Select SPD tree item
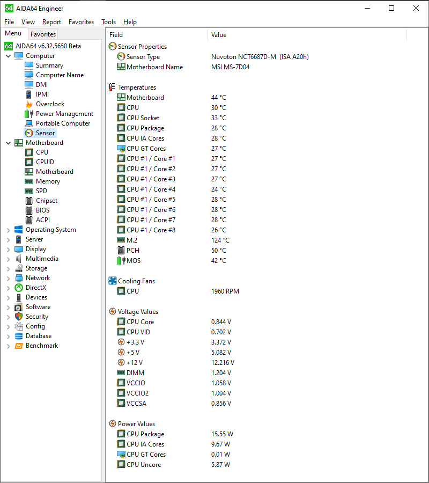The height and width of the screenshot is (483, 429). 41,191
